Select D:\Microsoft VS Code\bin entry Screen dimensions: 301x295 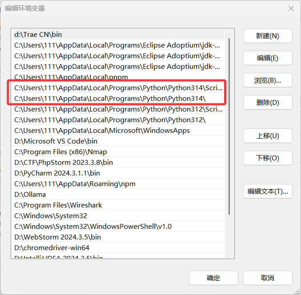118,141
